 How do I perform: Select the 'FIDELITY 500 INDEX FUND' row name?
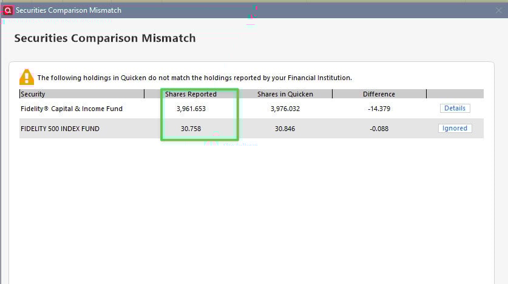(x=60, y=129)
